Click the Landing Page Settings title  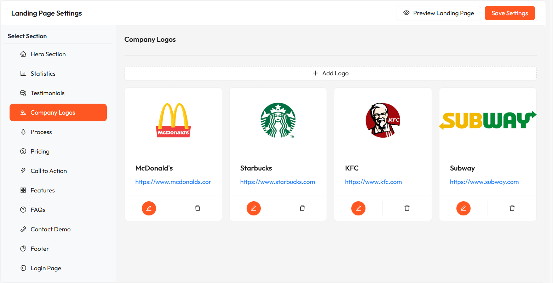pyautogui.click(x=46, y=13)
